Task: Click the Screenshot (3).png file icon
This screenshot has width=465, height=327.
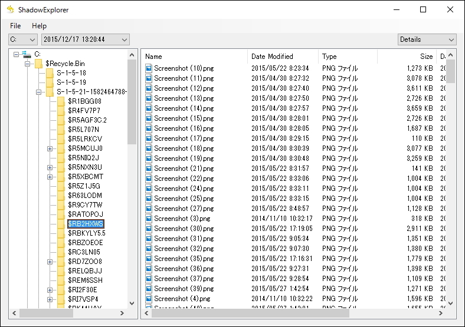Action: [x=149, y=219]
